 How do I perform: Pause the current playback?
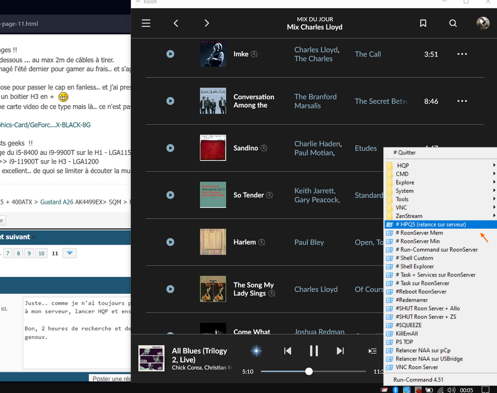[314, 351]
